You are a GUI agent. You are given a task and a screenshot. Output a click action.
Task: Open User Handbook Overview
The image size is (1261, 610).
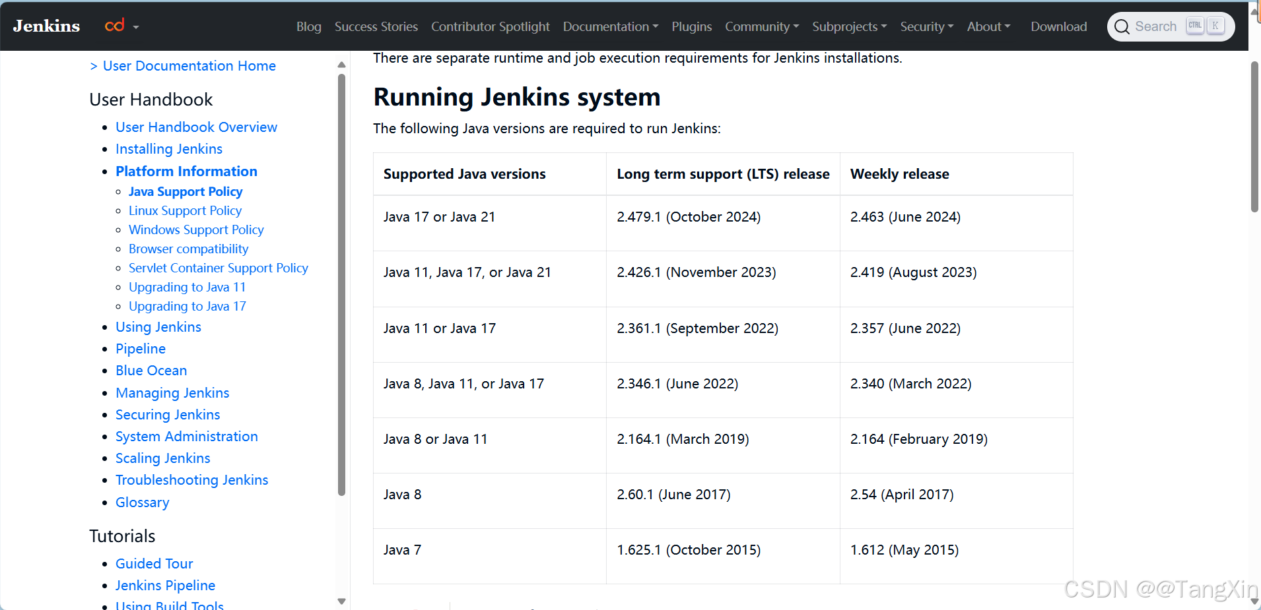(x=196, y=127)
